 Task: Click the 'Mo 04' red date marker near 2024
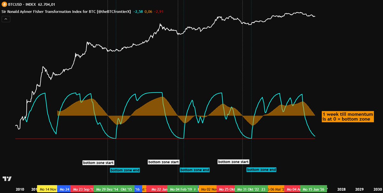pyautogui.click(x=292, y=189)
